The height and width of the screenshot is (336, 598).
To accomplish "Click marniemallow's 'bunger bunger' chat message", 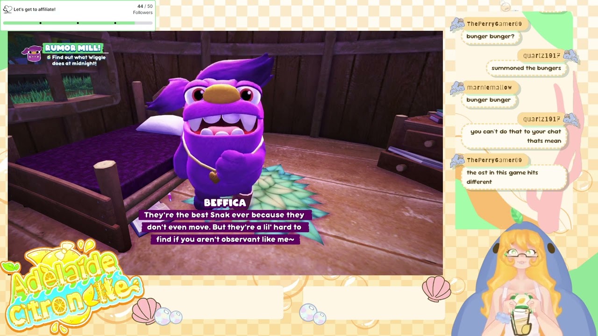I will 489,100.
